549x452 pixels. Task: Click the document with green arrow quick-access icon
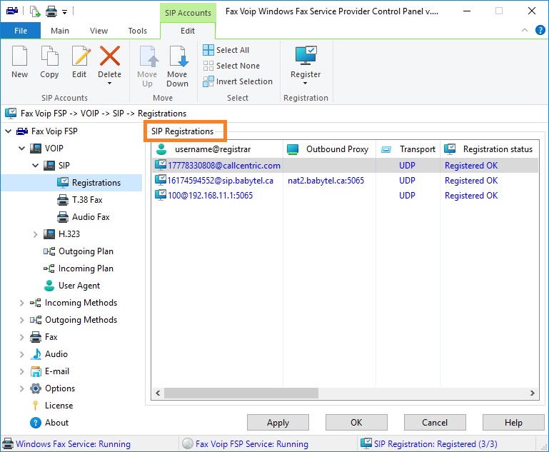pyautogui.click(x=35, y=11)
